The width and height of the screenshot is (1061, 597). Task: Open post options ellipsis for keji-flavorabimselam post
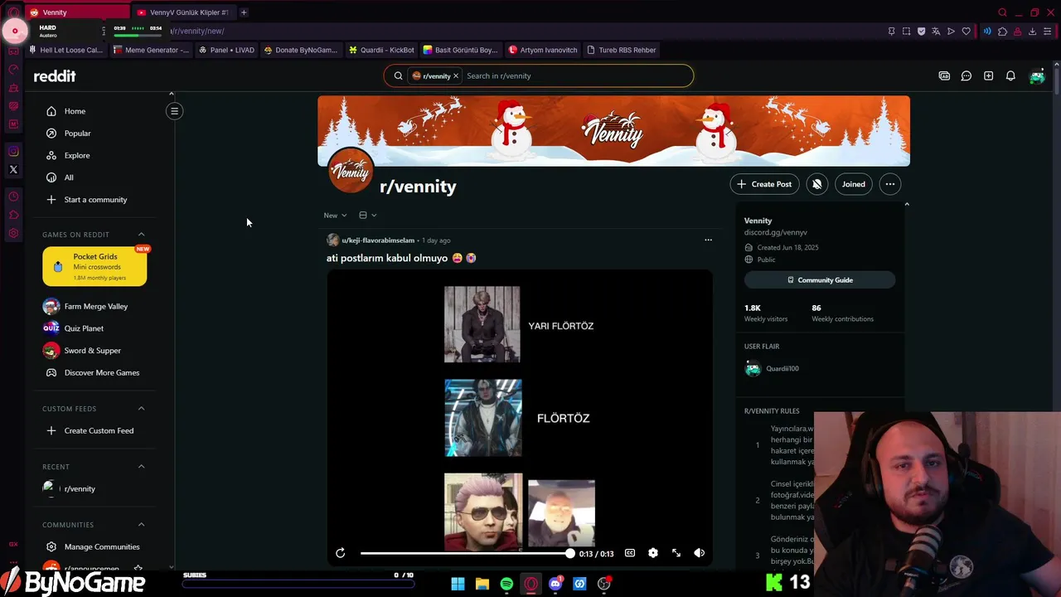point(708,240)
